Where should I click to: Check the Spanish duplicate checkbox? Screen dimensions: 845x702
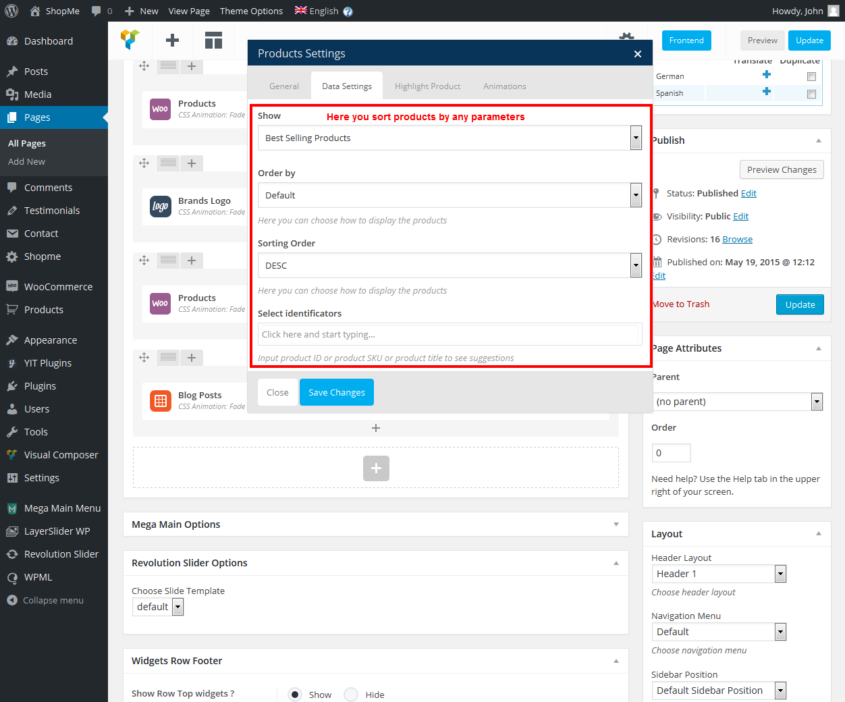pyautogui.click(x=811, y=94)
